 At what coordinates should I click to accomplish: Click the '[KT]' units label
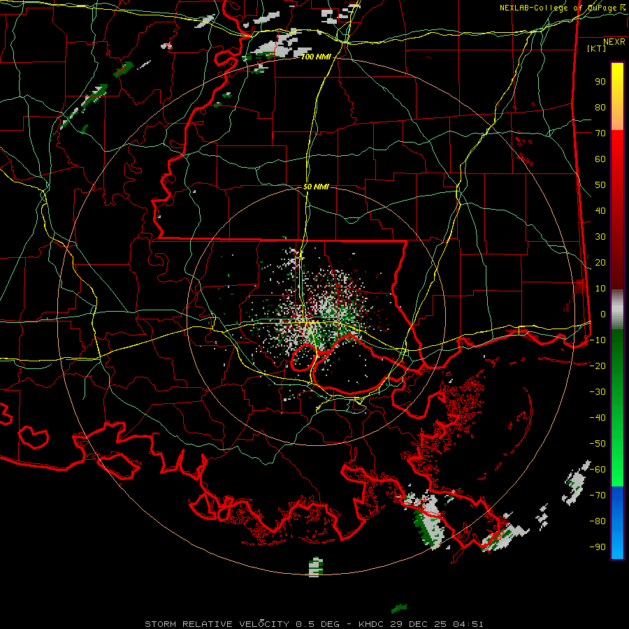click(x=596, y=48)
